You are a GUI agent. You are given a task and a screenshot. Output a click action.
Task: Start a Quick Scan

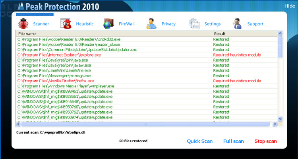[200, 142]
